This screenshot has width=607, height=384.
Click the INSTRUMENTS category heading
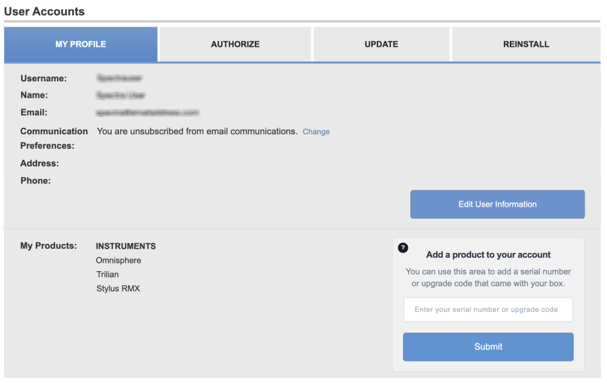[x=126, y=246]
